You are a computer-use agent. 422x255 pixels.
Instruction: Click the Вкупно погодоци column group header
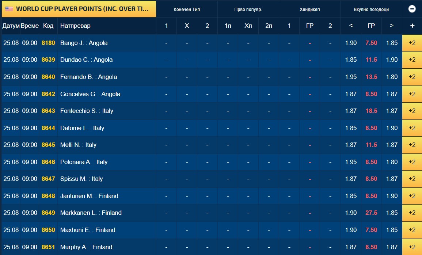tap(371, 9)
